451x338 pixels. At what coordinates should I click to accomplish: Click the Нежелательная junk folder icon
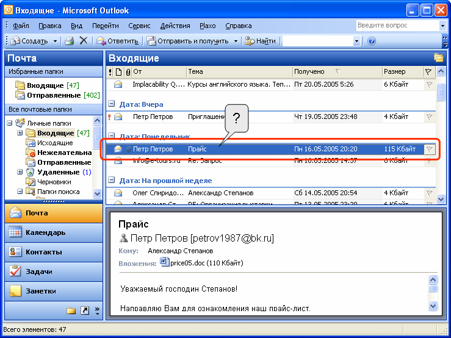pyautogui.click(x=30, y=153)
